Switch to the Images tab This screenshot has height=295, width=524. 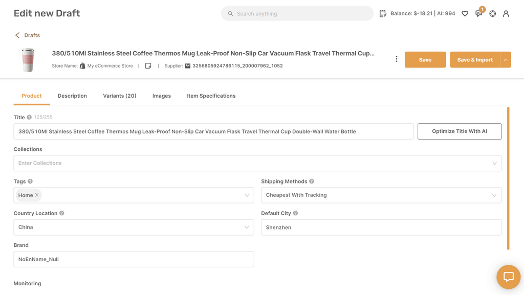161,96
